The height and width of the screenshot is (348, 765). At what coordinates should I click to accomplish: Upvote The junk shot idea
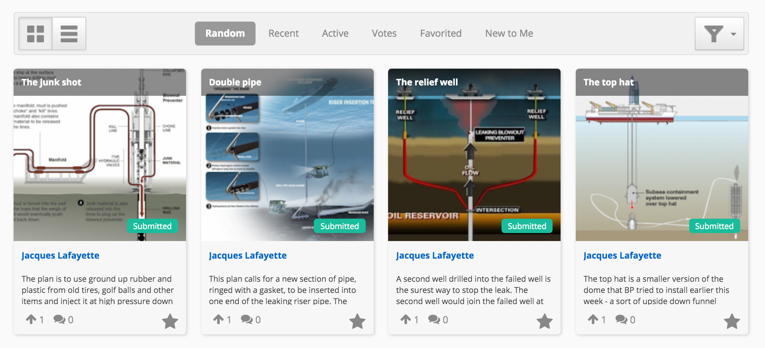pyautogui.click(x=31, y=319)
